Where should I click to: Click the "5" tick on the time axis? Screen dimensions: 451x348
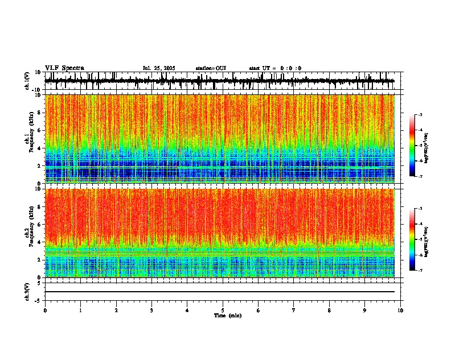click(223, 310)
